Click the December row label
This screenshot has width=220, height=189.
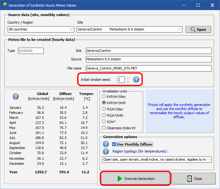17,164
